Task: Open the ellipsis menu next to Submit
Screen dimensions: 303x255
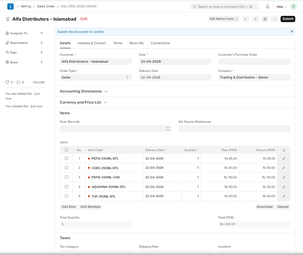Action: pyautogui.click(x=274, y=19)
